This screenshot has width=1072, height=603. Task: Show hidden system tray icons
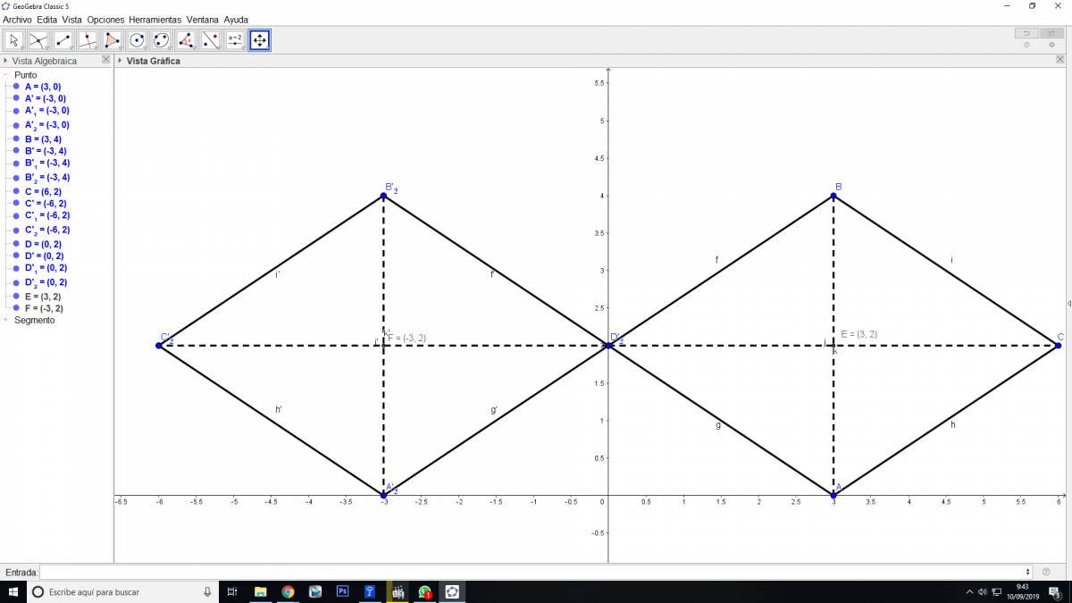[969, 591]
